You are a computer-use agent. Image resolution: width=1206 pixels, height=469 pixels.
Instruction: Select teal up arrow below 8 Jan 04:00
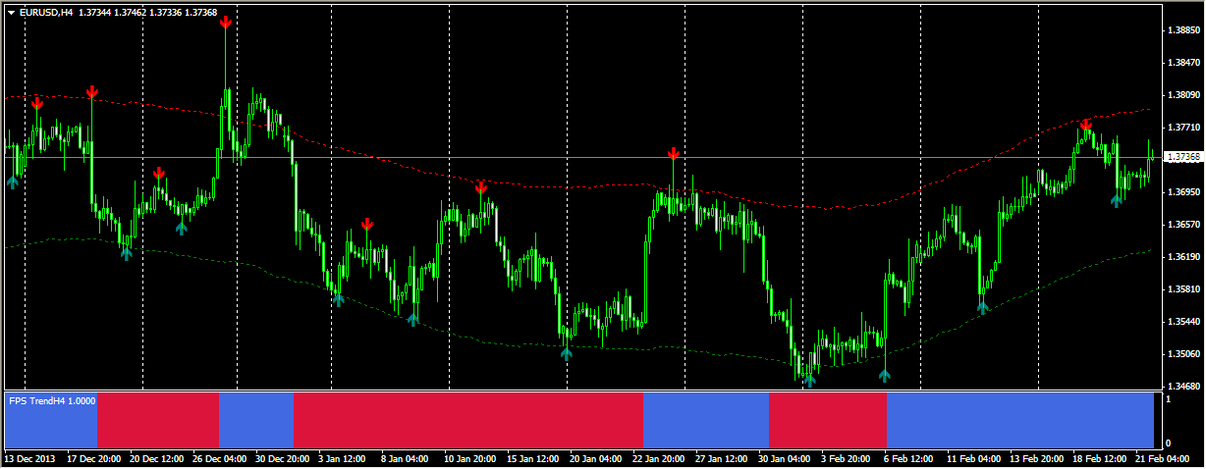[x=413, y=319]
